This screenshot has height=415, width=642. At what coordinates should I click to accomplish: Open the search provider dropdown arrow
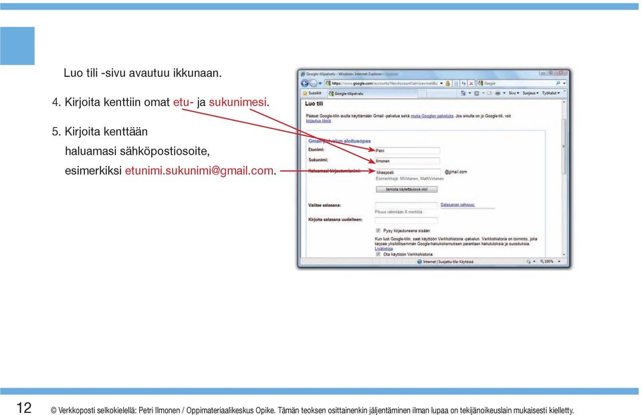click(564, 83)
